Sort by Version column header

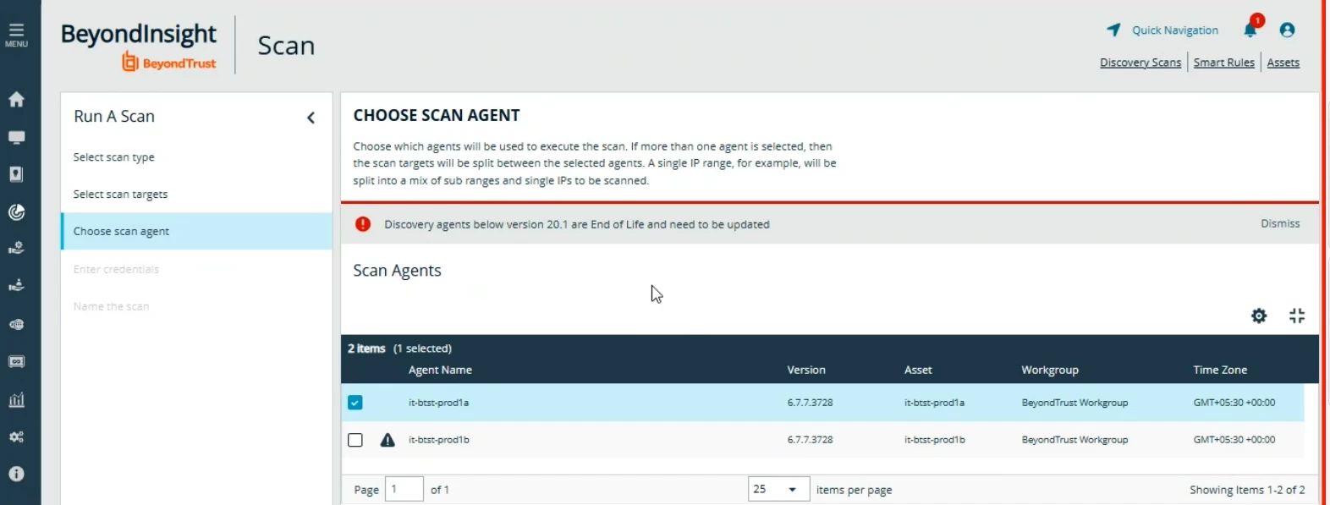point(805,370)
